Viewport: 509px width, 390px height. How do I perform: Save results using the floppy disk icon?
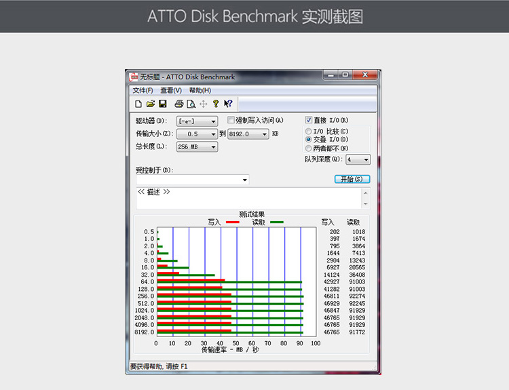pyautogui.click(x=163, y=104)
